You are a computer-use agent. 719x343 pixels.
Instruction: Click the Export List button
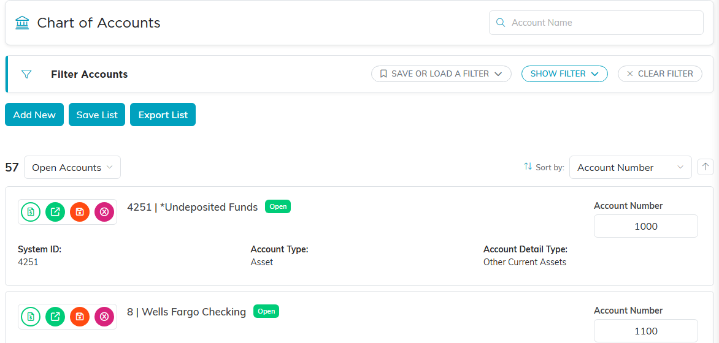coord(163,115)
